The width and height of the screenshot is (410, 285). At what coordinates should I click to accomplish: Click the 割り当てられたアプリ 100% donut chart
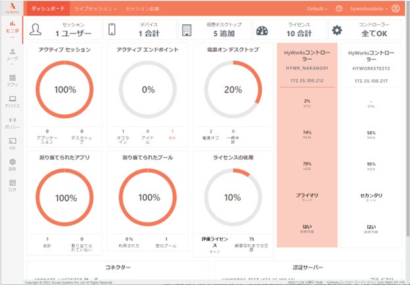[64, 197]
